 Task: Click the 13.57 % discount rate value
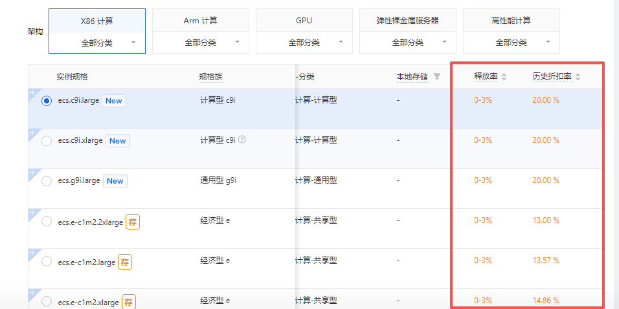click(546, 261)
